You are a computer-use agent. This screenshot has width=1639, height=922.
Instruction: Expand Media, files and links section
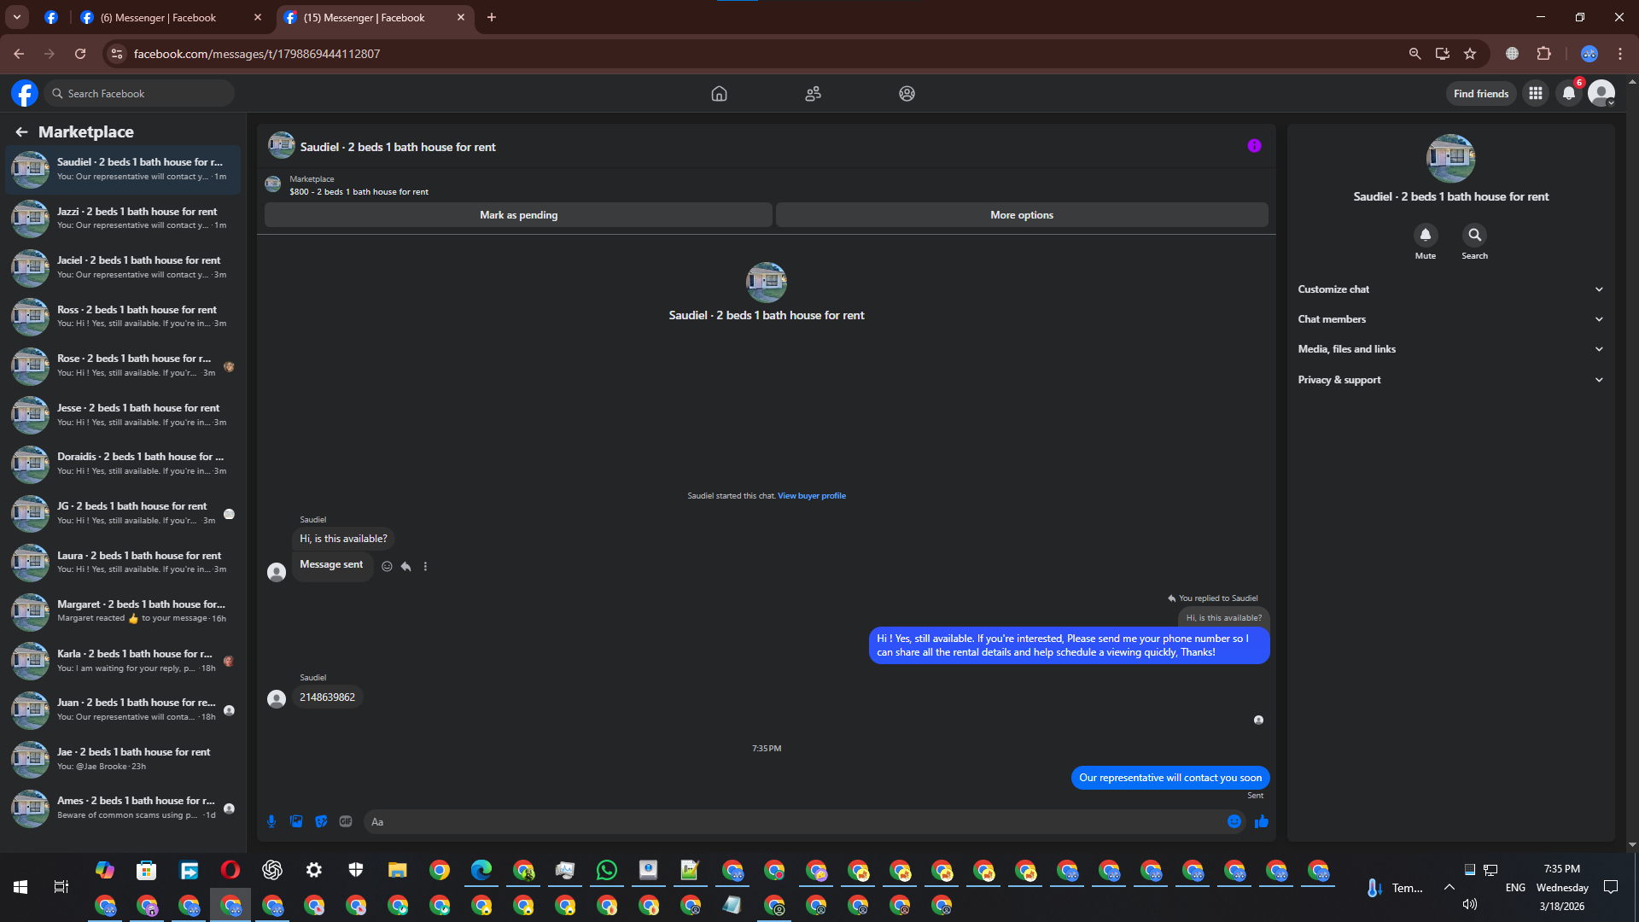pos(1450,349)
